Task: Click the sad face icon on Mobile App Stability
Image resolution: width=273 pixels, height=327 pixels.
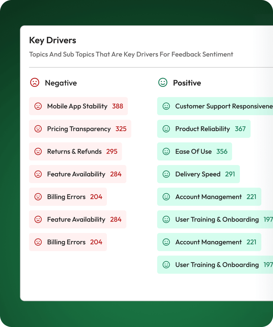Action: [x=38, y=106]
